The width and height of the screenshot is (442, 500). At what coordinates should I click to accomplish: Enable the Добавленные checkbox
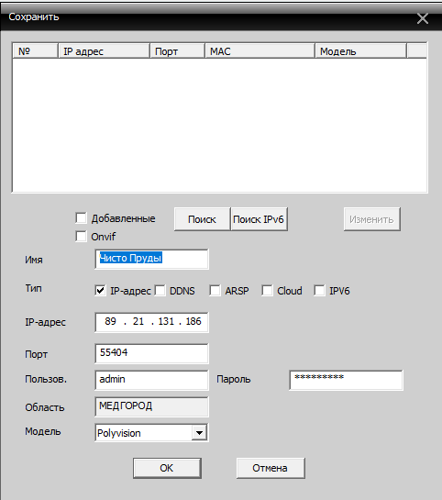[81, 218]
